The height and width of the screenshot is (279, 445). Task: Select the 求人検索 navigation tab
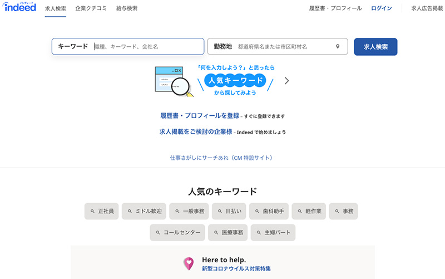tap(56, 8)
